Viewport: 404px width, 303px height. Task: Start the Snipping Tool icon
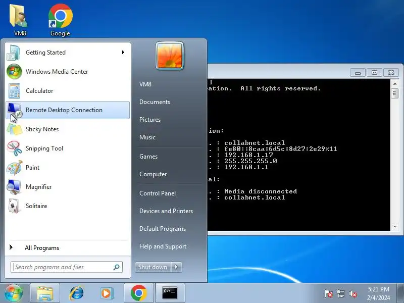click(x=15, y=148)
